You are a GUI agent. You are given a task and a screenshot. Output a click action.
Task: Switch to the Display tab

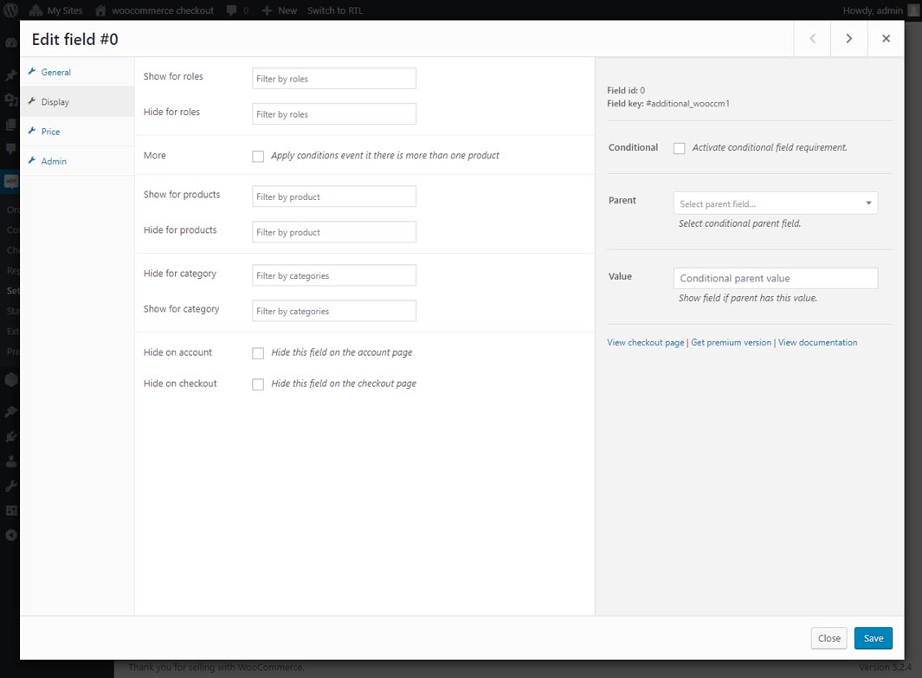pos(55,102)
